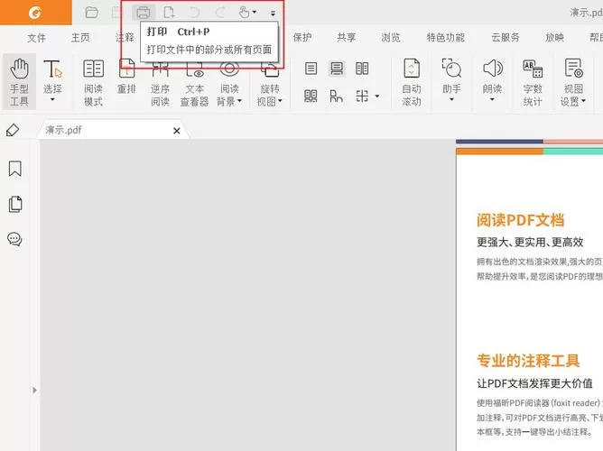Click the 更强大、更实用、更高效 subtitle
603x451 pixels.
point(530,242)
